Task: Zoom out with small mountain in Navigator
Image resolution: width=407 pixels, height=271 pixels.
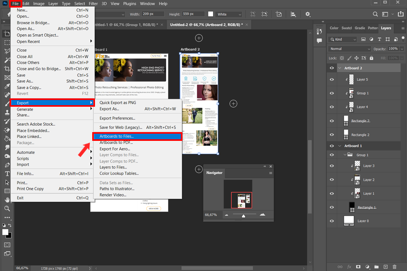Action: click(x=227, y=215)
